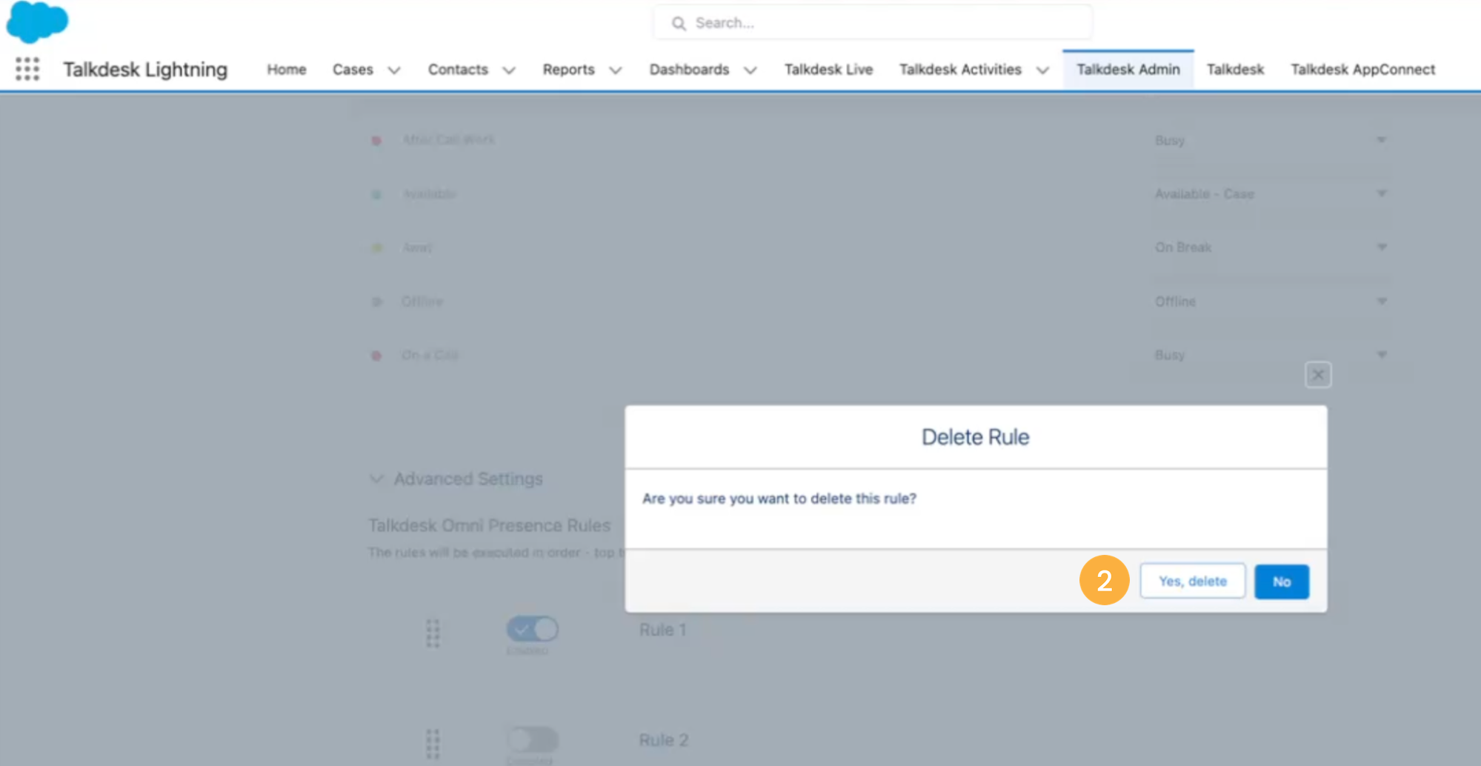Click the On a Call red status dot

tap(376, 356)
